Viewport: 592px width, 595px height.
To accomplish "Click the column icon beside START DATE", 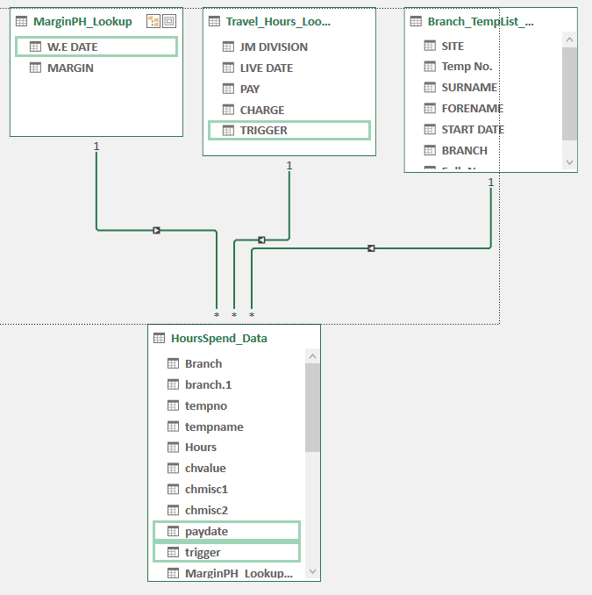I will (x=430, y=129).
